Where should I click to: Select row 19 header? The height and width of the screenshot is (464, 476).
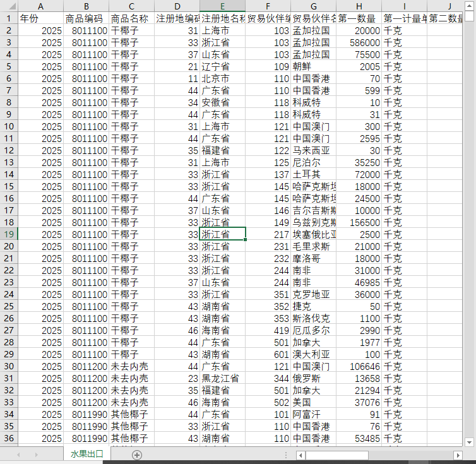click(x=9, y=234)
